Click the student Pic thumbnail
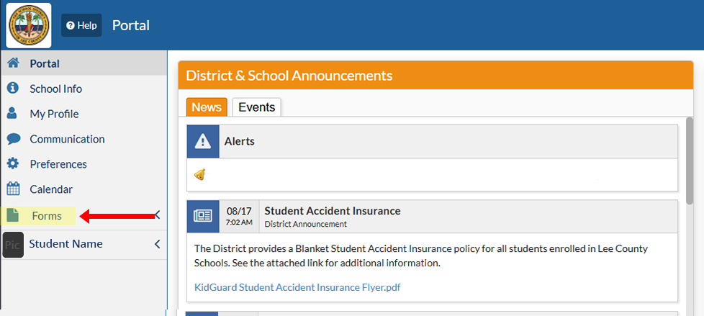Image resolution: width=704 pixels, height=316 pixels. 13,245
